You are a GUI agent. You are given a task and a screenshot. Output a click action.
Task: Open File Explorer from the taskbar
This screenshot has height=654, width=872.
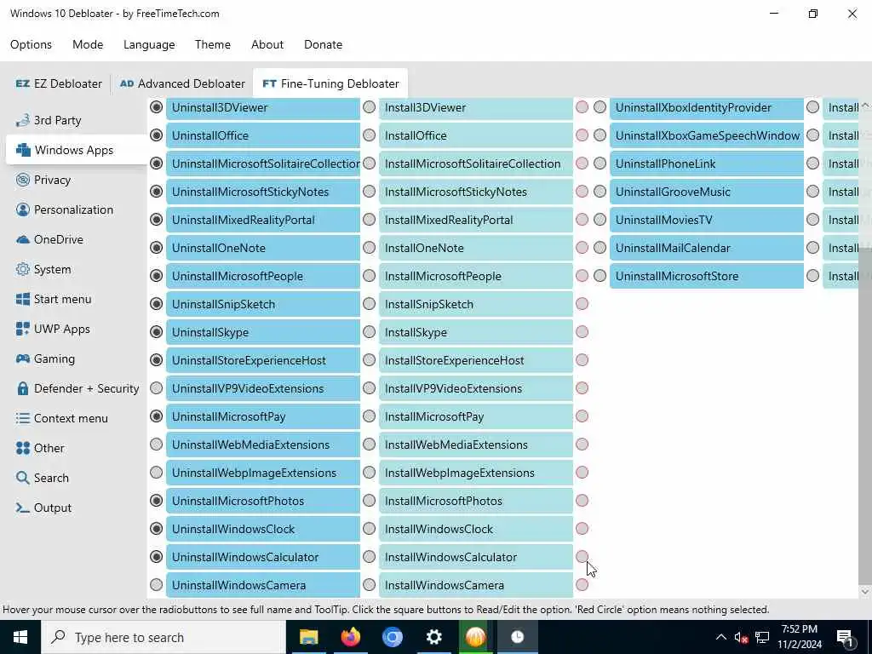pos(308,637)
